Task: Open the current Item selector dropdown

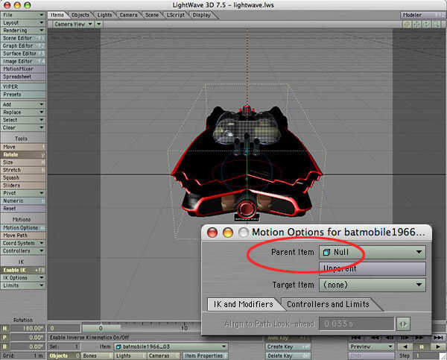Action: click(171, 347)
